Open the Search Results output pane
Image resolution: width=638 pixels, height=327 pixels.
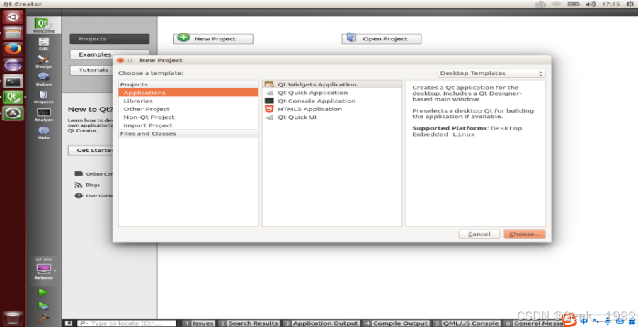[x=249, y=323]
